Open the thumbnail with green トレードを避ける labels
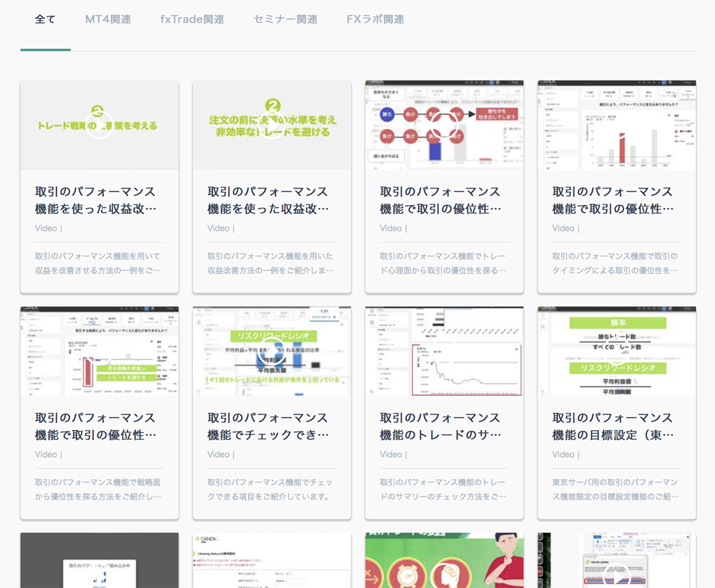Image resolution: width=715 pixels, height=588 pixels. coord(99,351)
